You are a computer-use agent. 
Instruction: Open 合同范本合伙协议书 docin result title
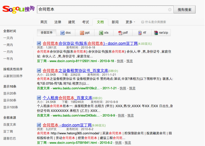[x=90, y=43]
